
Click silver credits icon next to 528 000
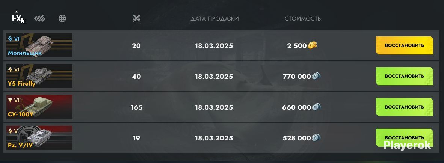[316, 138]
